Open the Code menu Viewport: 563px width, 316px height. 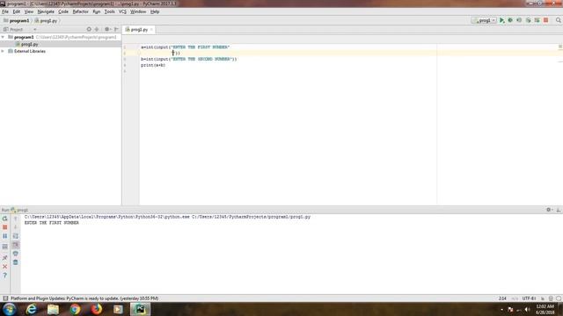pyautogui.click(x=63, y=11)
